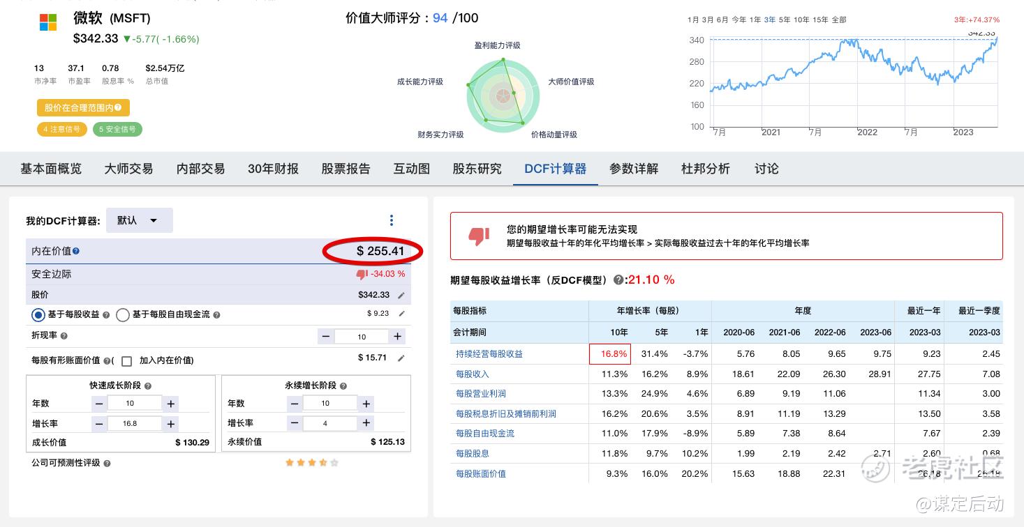Open 持续经营每股收益 link
Image resolution: width=1024 pixels, height=527 pixels.
click(489, 354)
